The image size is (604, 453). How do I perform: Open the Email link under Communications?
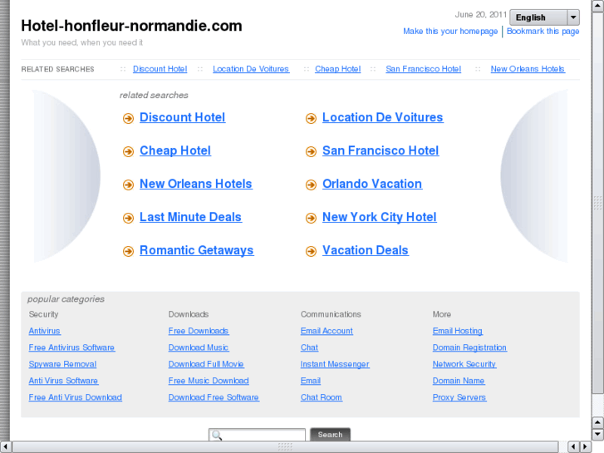pyautogui.click(x=311, y=381)
